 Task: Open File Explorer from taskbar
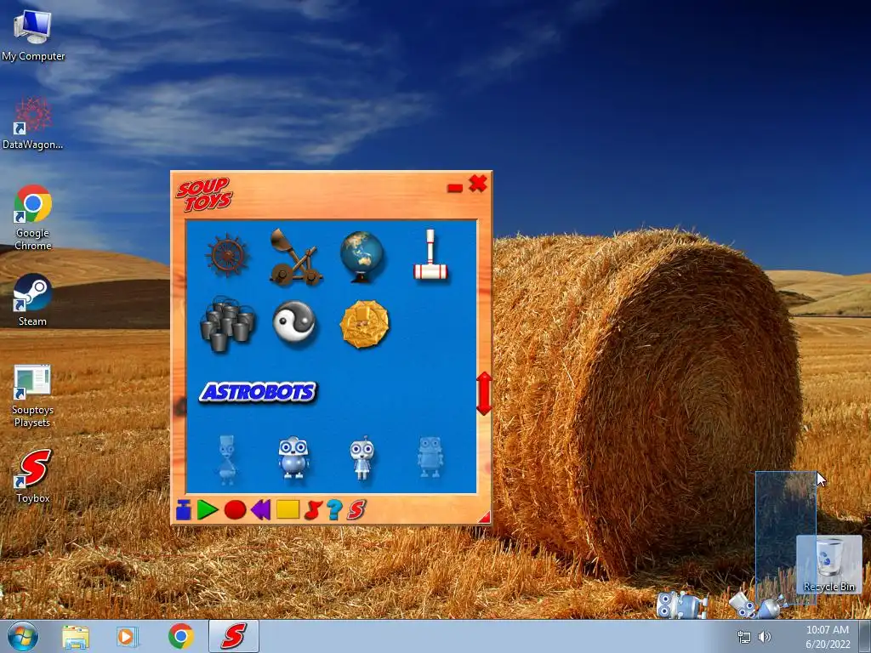coord(76,637)
